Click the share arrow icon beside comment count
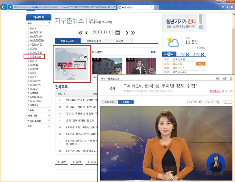This screenshot has height=182, width=235. [x=218, y=102]
